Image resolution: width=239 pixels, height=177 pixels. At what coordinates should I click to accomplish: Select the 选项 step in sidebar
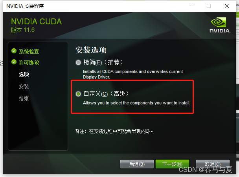[24, 74]
